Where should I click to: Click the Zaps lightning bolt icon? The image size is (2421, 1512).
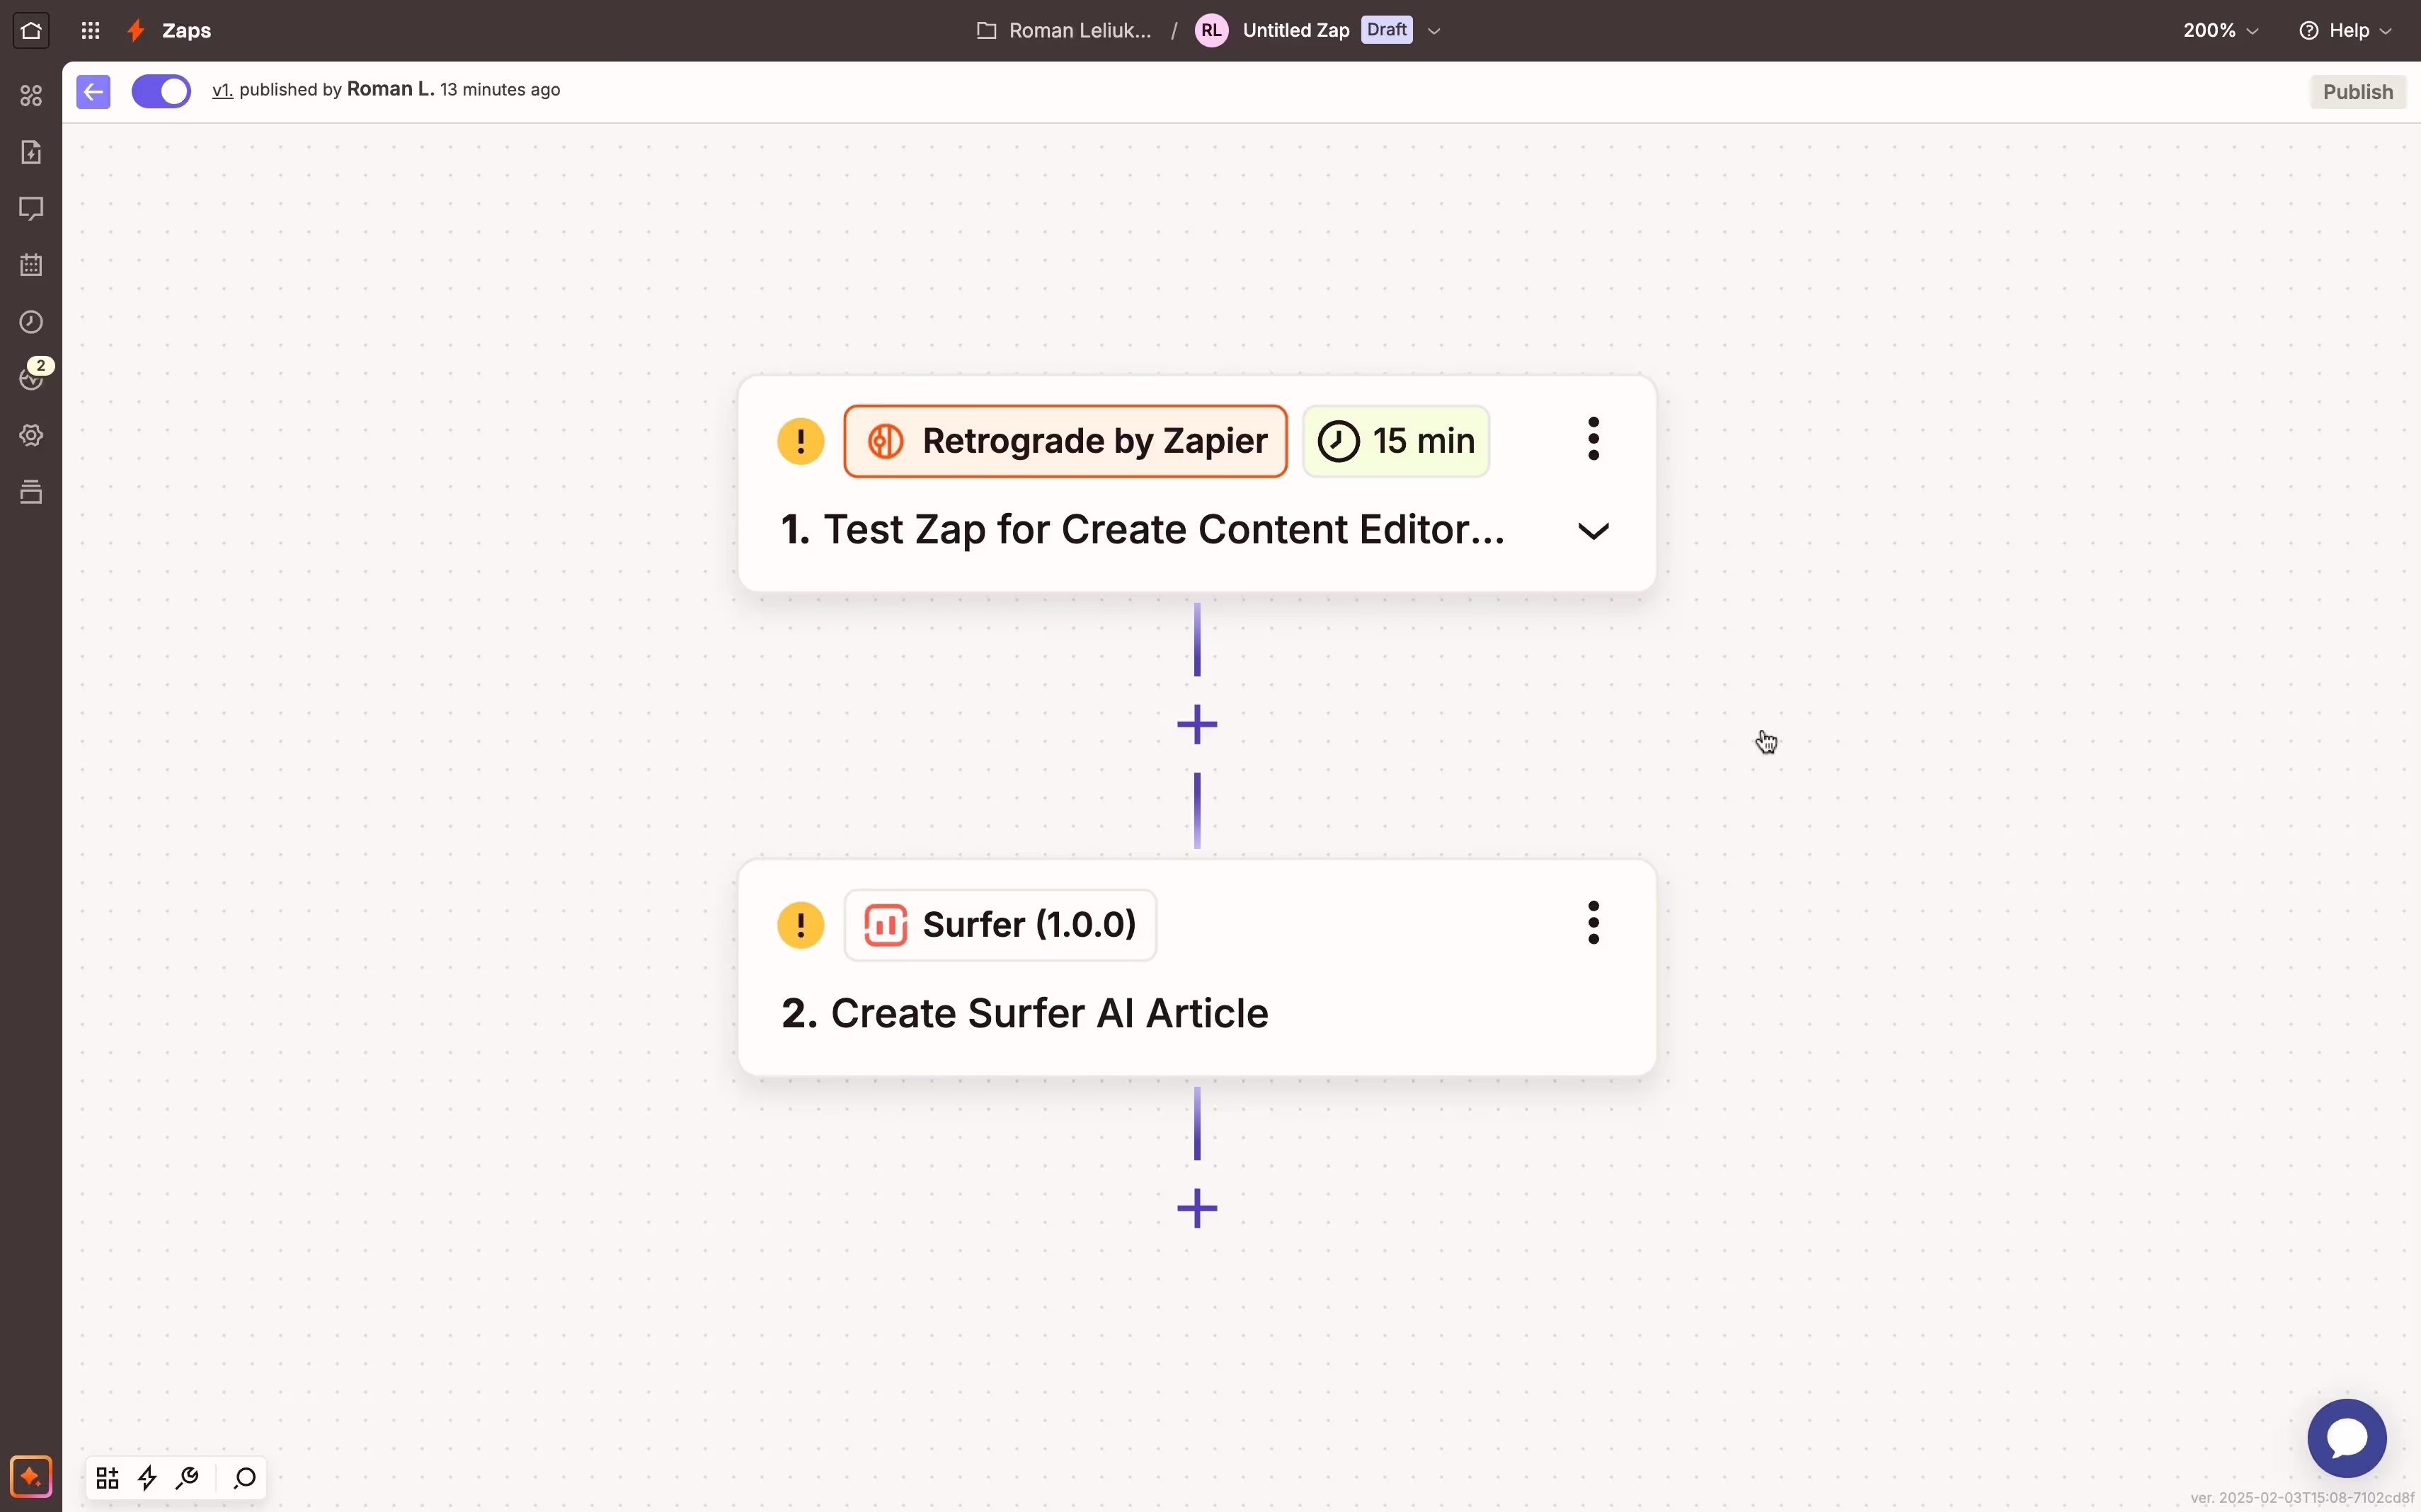click(137, 30)
